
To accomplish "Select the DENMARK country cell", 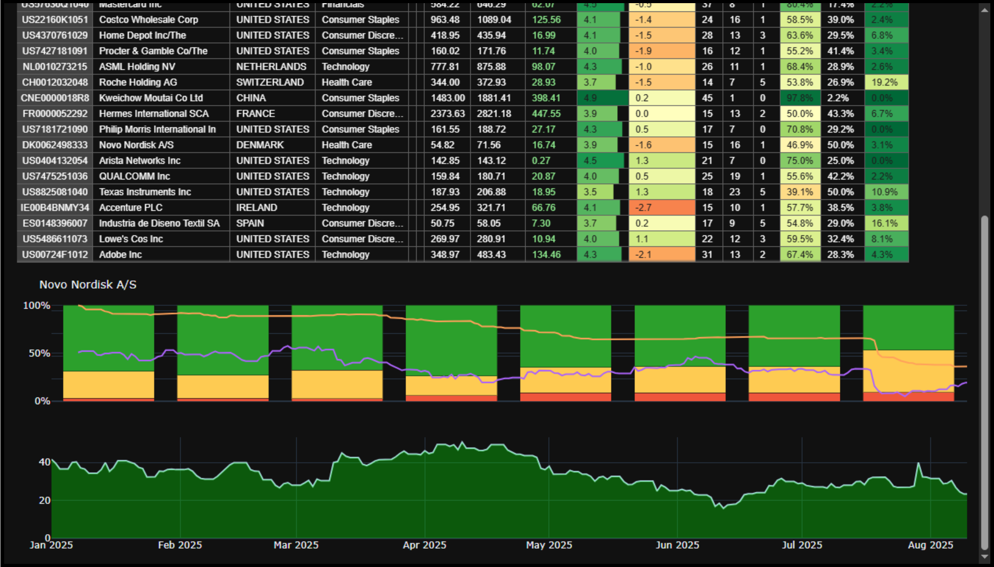I will pyautogui.click(x=272, y=145).
